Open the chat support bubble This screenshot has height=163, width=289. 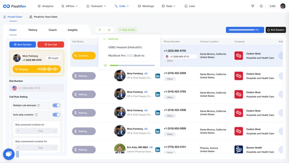pyautogui.click(x=9, y=154)
